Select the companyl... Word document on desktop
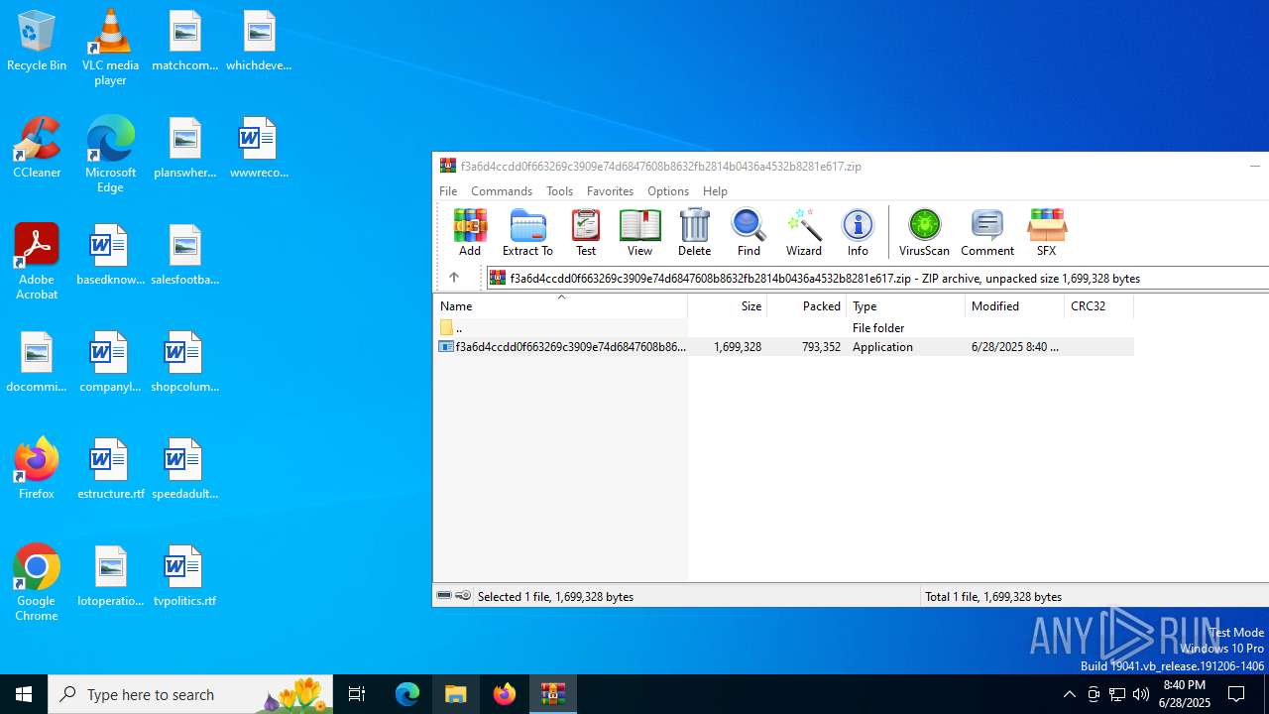 110,362
